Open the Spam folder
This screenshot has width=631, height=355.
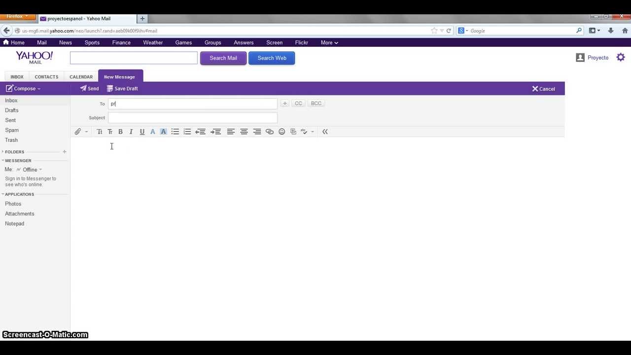12,130
